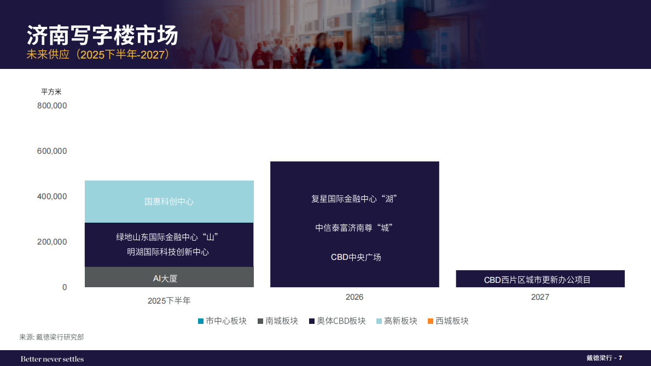The height and width of the screenshot is (366, 651).
Task: Click the 400,000 axis value
Action: (x=52, y=196)
